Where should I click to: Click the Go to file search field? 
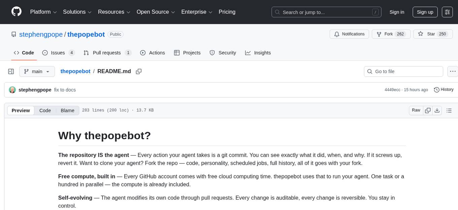click(x=403, y=71)
